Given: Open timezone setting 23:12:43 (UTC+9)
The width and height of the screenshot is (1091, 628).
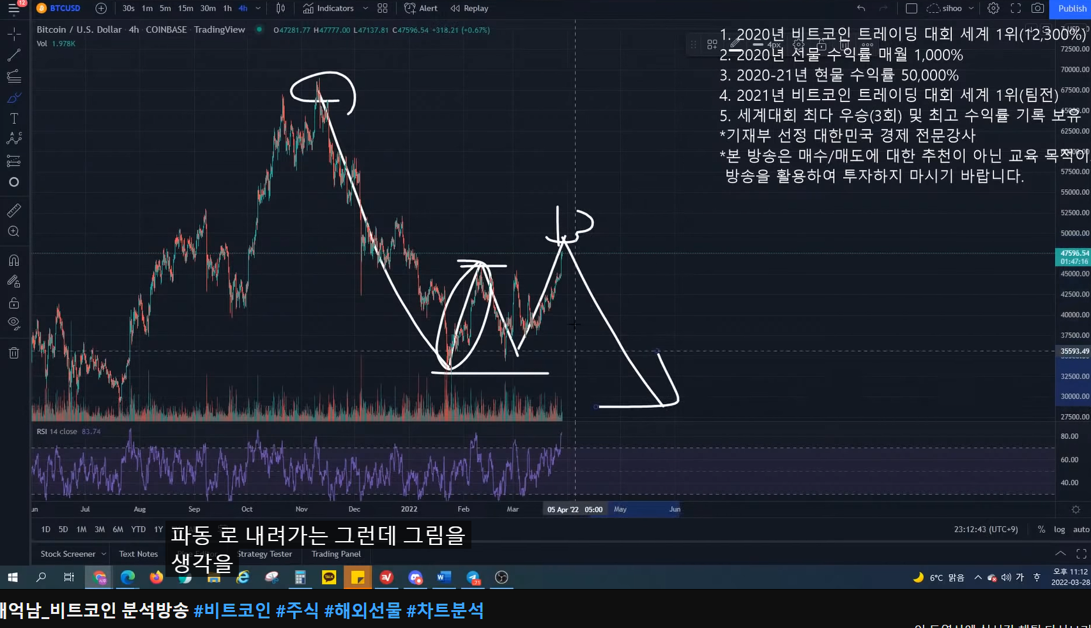Looking at the screenshot, I should [x=986, y=530].
